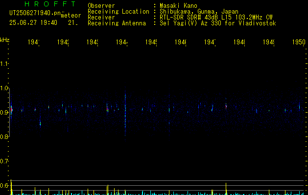Click the kHz axis unit label
The height and width of the screenshot is (195, 308).
4,40
